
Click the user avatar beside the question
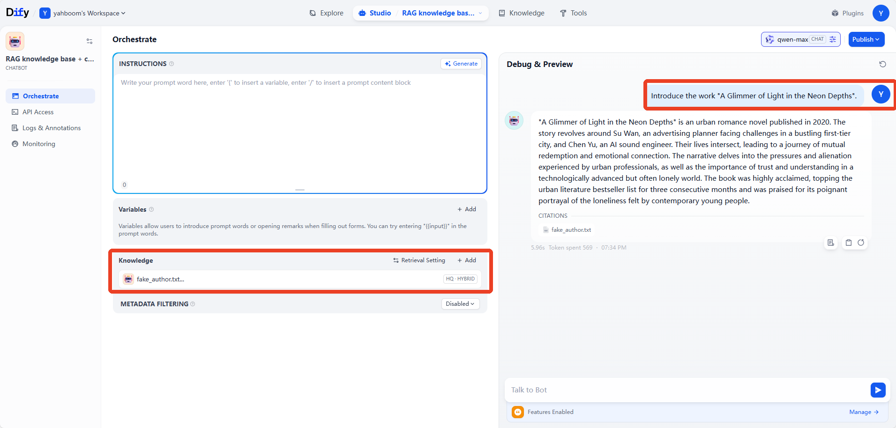881,95
